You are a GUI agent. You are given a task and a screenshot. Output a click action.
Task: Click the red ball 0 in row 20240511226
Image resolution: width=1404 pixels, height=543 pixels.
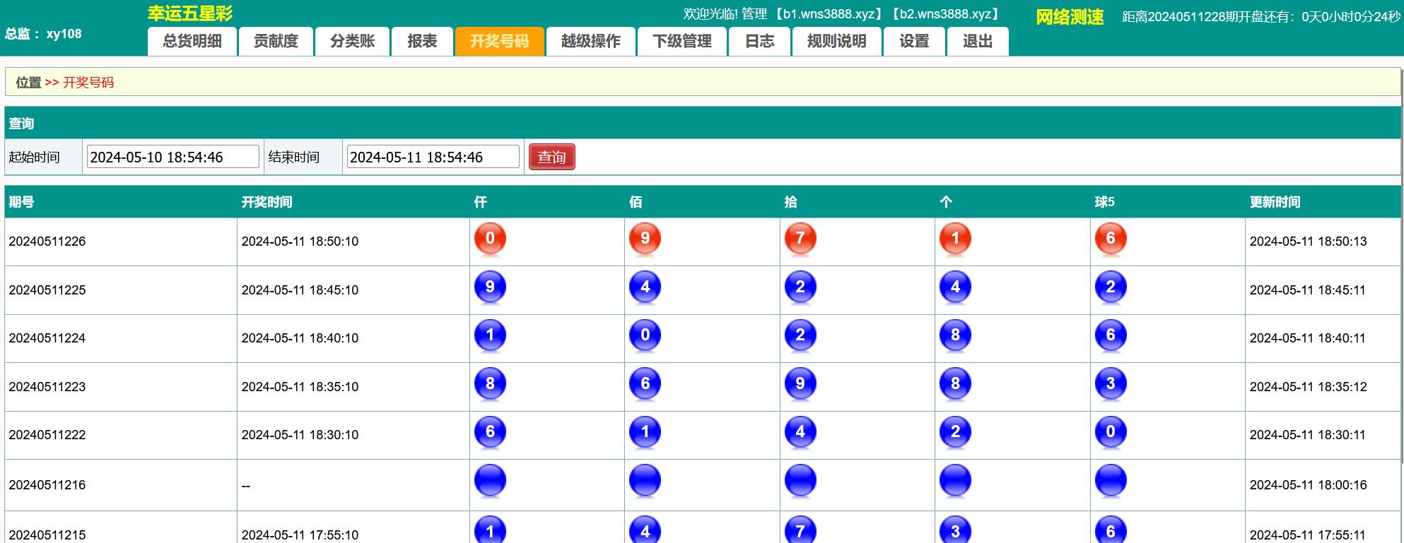coord(490,239)
